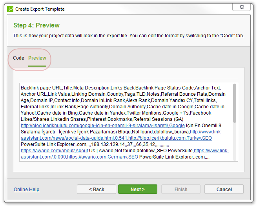Select the Preview tab
Image resolution: width=257 pixels, height=206 pixels.
tap(37, 58)
